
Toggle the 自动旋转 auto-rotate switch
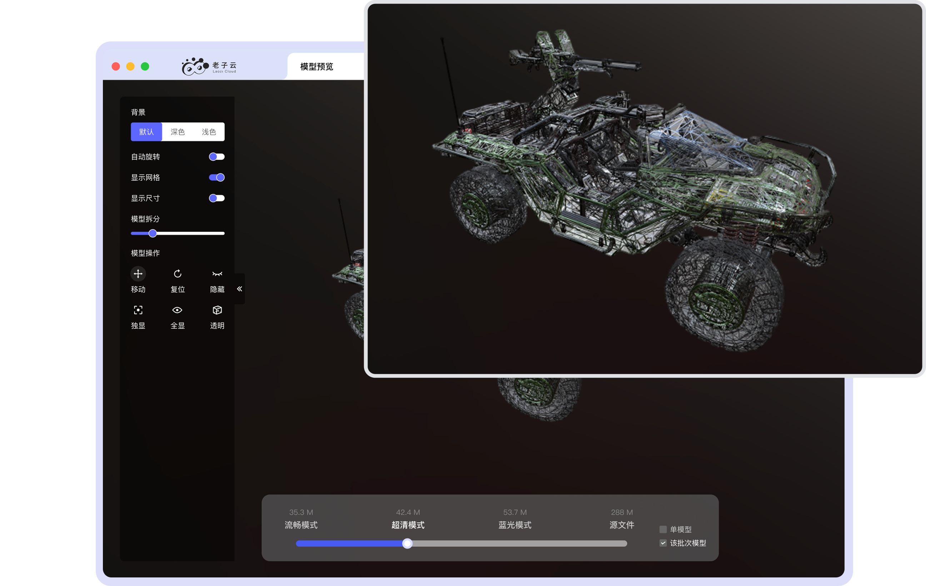216,157
